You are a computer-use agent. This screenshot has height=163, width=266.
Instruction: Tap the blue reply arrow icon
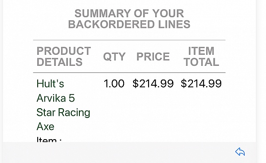click(x=240, y=152)
